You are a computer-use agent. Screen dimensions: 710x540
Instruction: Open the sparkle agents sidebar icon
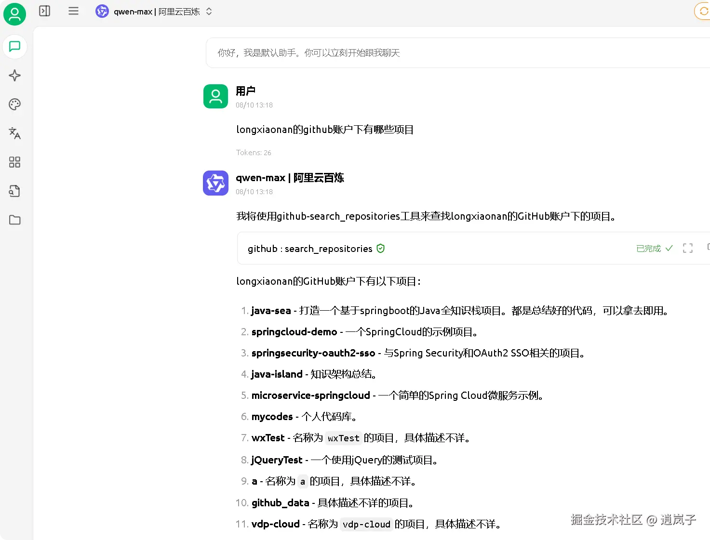click(x=15, y=76)
